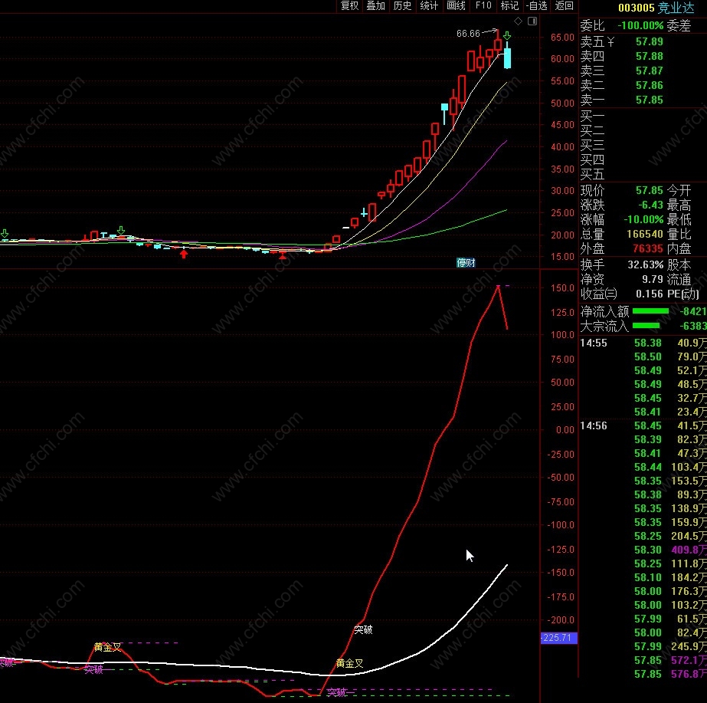Click the ¥ symbol next to 卖五
707x703 pixels.
tap(610, 42)
